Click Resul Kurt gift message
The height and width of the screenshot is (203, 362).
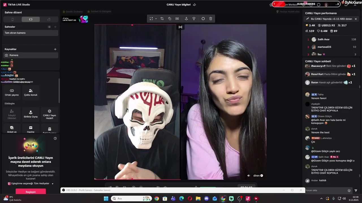[330, 74]
